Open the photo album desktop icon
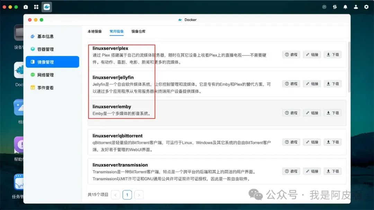This screenshot has width=374, height=210. 19,107
